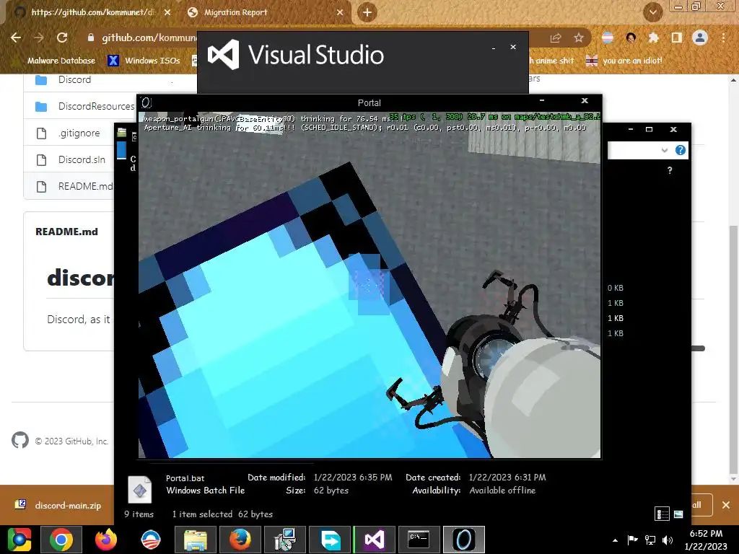Open the discord-main.zip download item

(59, 506)
